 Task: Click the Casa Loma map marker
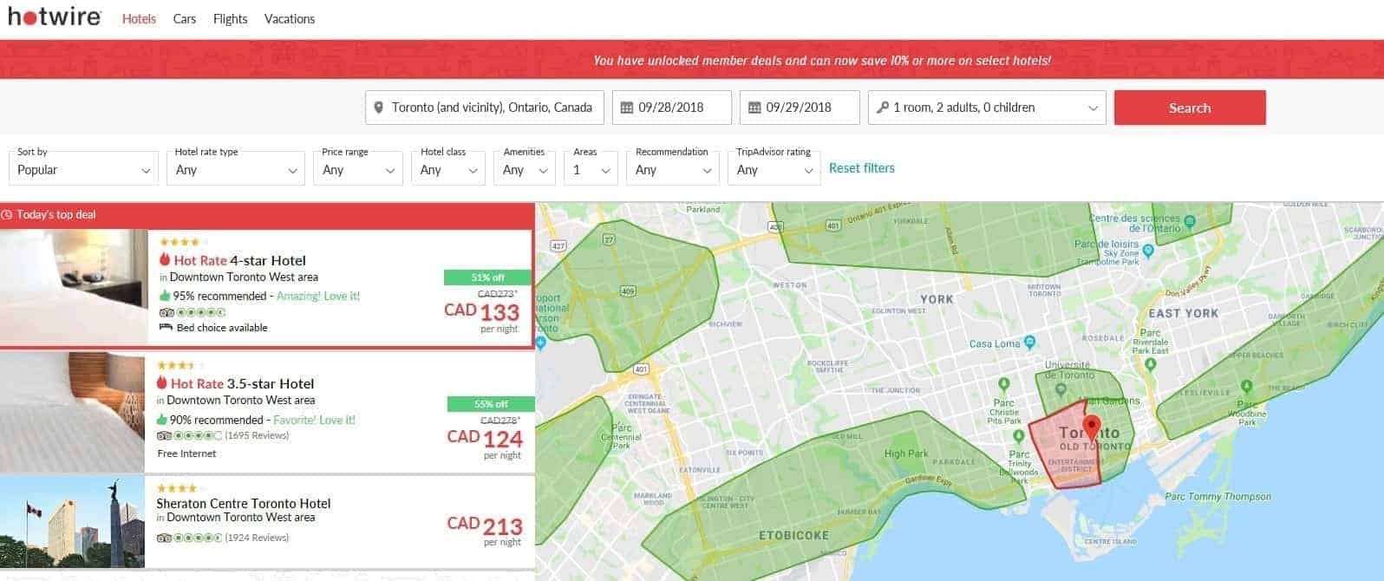click(x=1029, y=343)
